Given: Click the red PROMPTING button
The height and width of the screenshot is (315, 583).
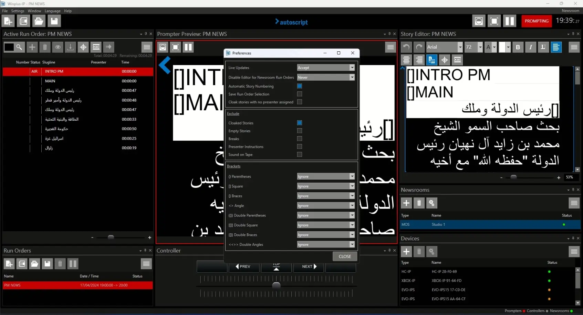Looking at the screenshot, I should (537, 21).
